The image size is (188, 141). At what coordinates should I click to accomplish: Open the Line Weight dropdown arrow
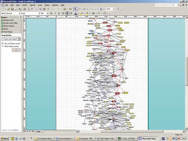[96, 14]
